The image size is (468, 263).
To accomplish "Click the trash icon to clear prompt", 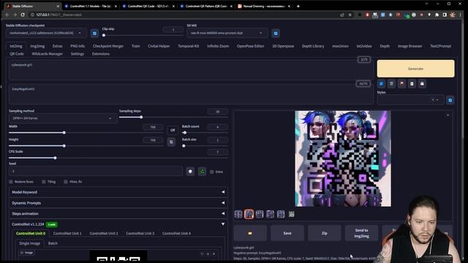I will pyautogui.click(x=391, y=84).
